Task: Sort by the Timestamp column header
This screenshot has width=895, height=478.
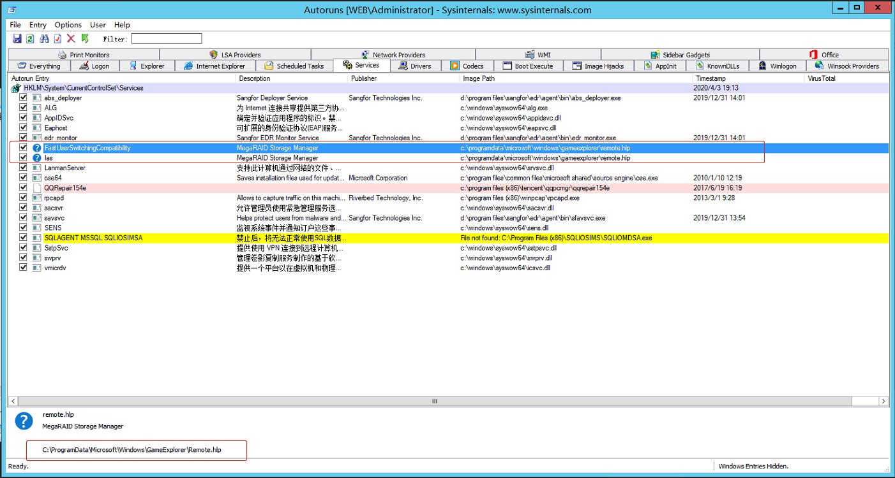Action: point(711,78)
